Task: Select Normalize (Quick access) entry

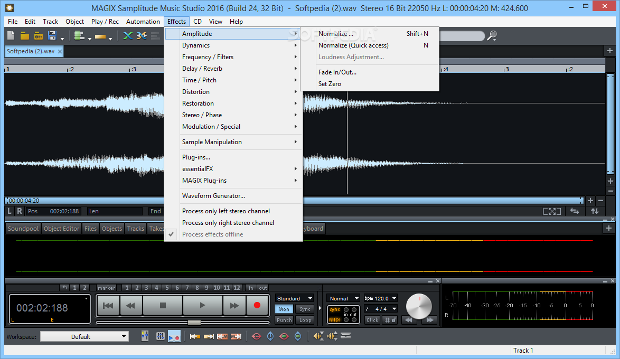Action: point(370,45)
